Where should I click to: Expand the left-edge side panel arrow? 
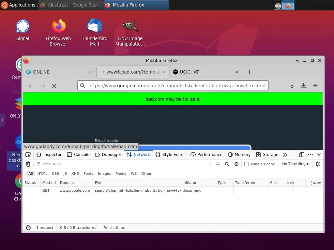tap(2, 120)
